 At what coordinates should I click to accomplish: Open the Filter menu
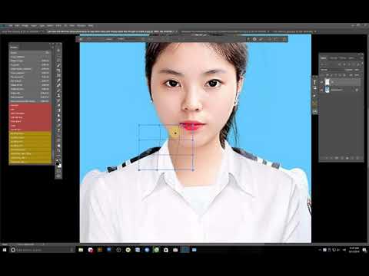[58, 26]
